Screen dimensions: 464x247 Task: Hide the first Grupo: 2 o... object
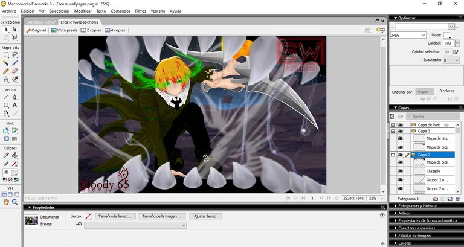(400, 179)
